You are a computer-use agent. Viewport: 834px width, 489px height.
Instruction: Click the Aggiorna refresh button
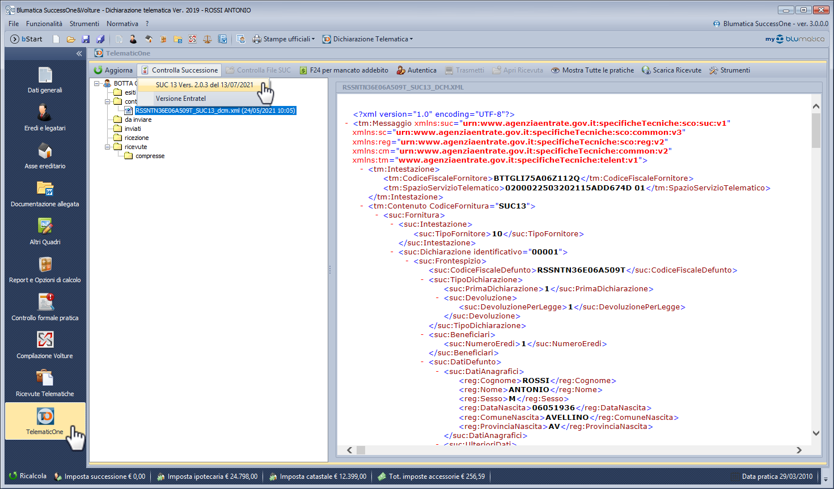coord(113,70)
